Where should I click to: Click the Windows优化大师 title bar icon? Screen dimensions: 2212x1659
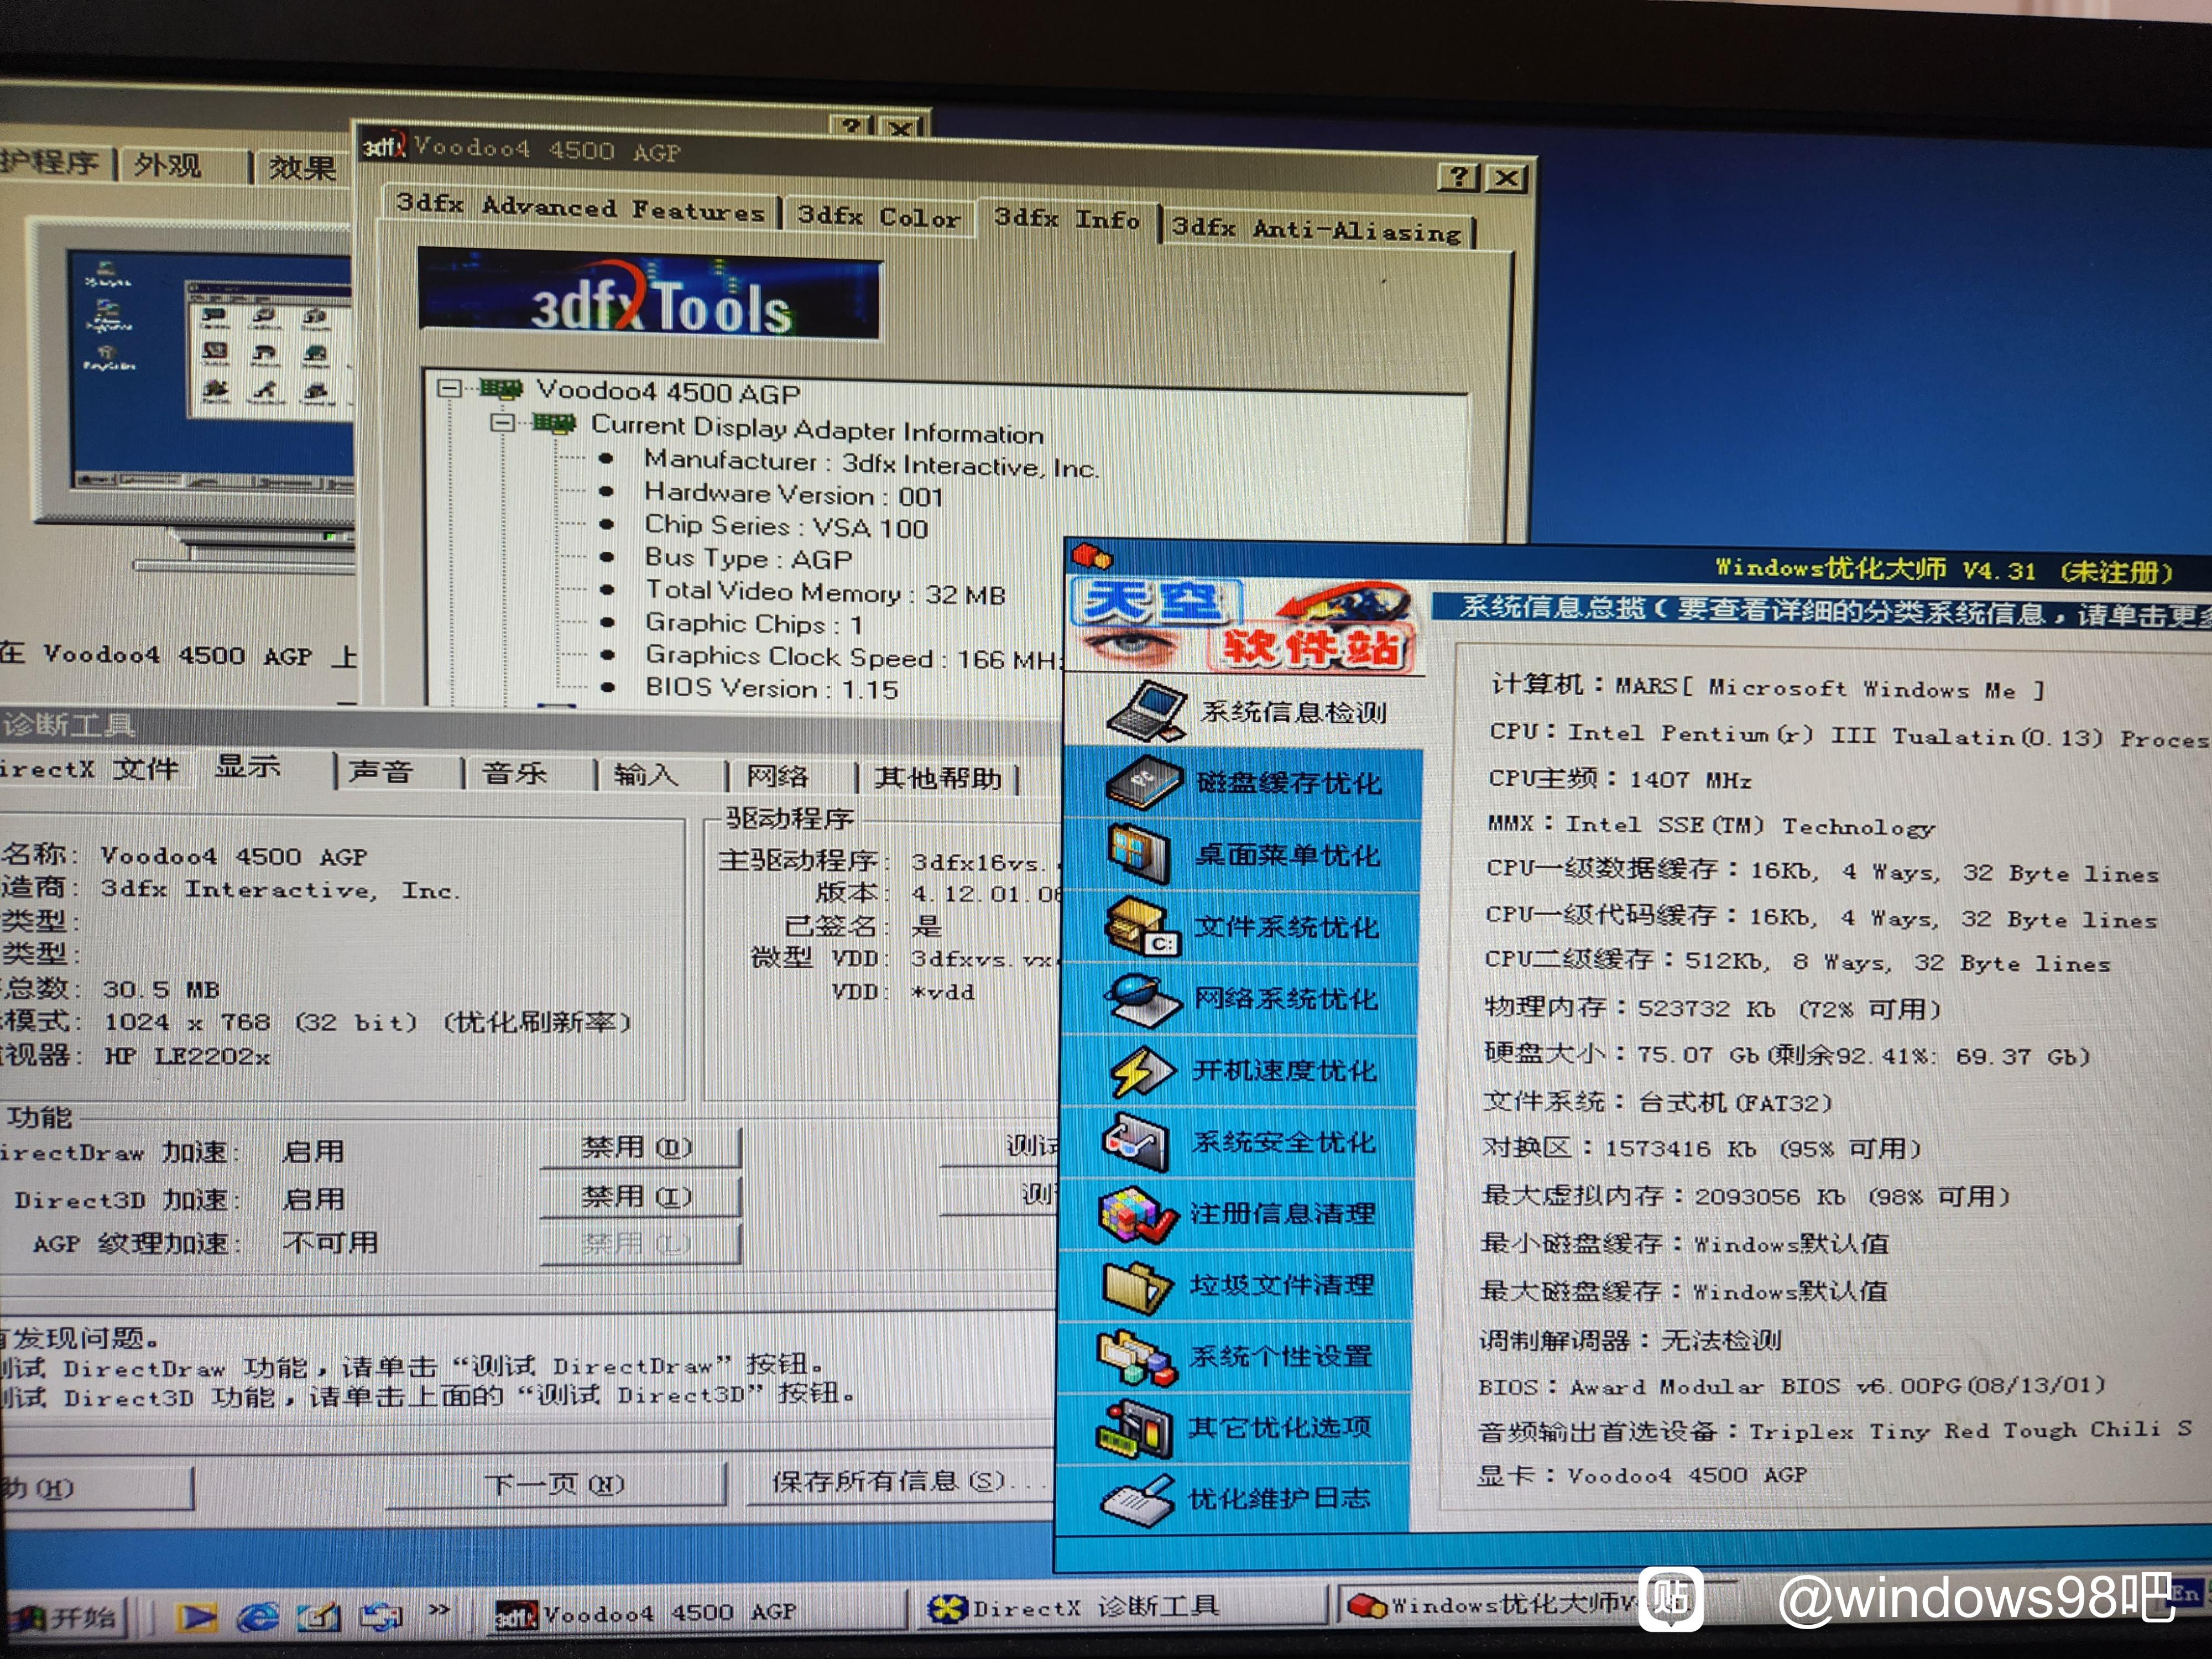1091,556
